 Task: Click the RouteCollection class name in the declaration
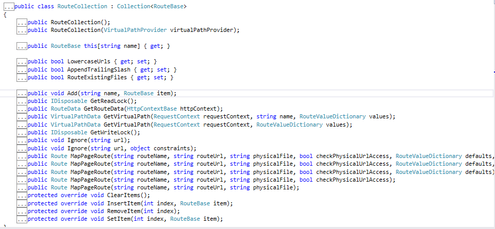click(82, 6)
